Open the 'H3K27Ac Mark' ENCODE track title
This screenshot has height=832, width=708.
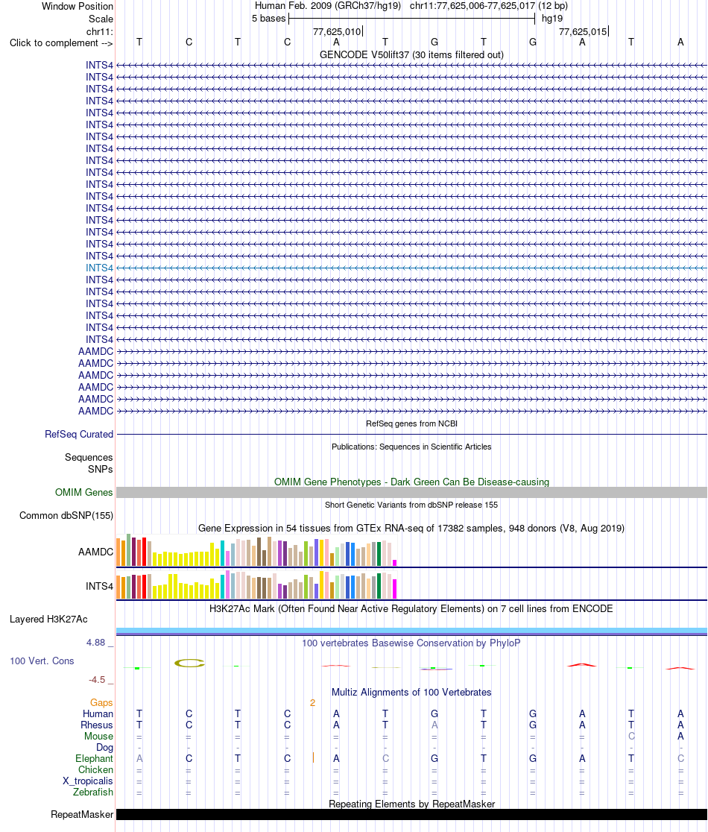click(x=411, y=608)
